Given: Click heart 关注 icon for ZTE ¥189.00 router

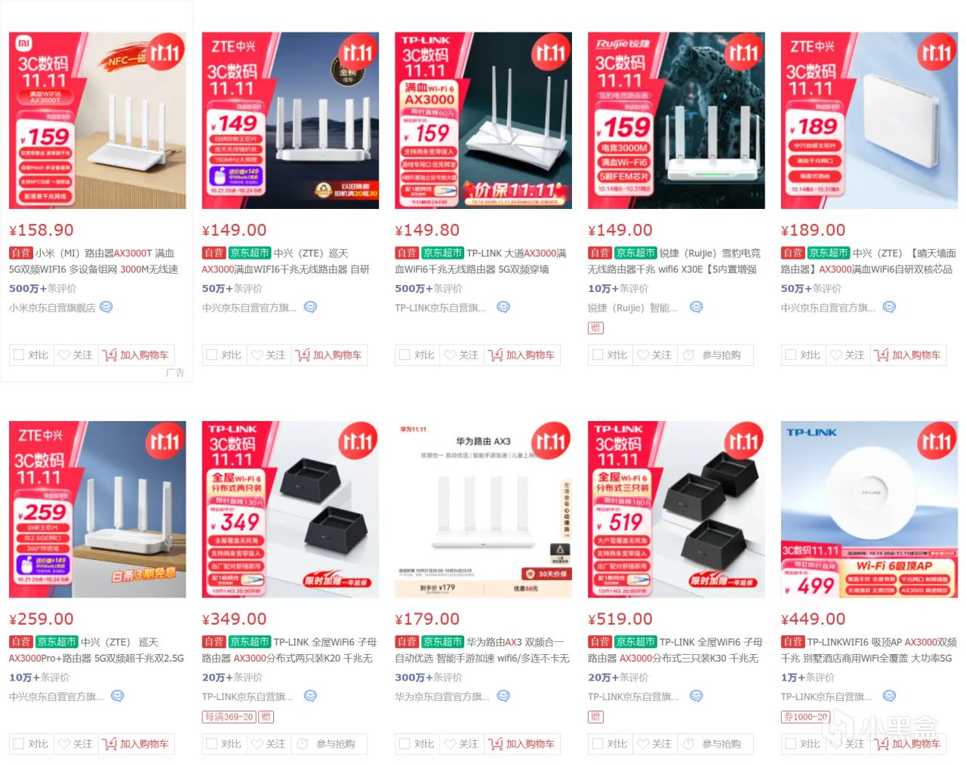Looking at the screenshot, I should [x=835, y=355].
